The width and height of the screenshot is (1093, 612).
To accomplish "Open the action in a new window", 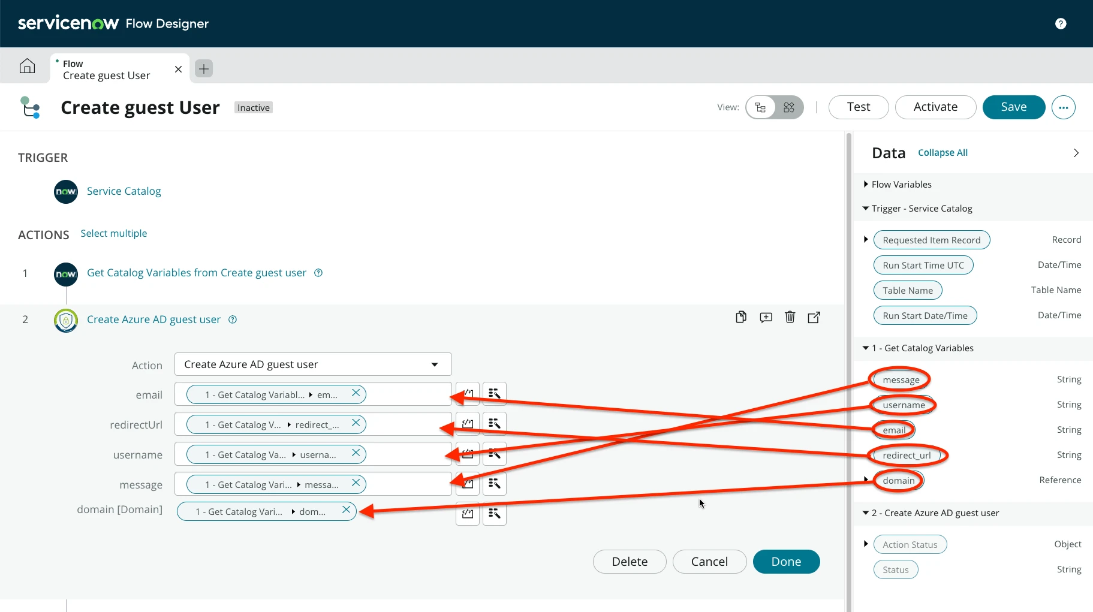I will click(x=814, y=317).
